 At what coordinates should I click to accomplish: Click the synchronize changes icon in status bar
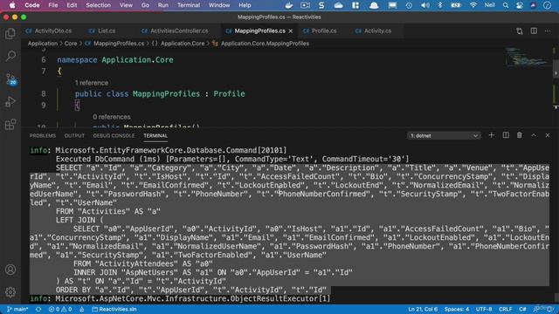pyautogui.click(x=38, y=309)
